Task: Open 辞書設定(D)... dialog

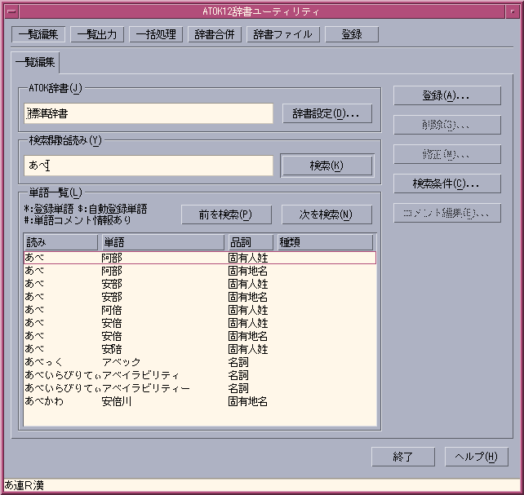Action: 326,113
